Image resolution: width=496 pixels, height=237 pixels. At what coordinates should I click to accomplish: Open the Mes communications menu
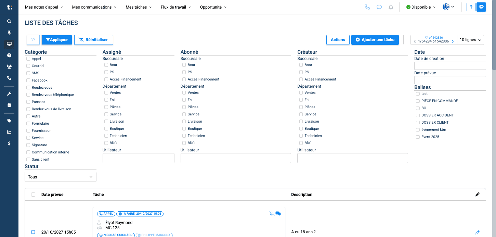pos(94,7)
